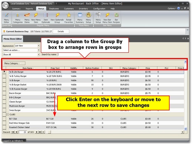This screenshot has width=193, height=145.
Task: Open Item Optionals in the ribbon
Action: click(46, 18)
